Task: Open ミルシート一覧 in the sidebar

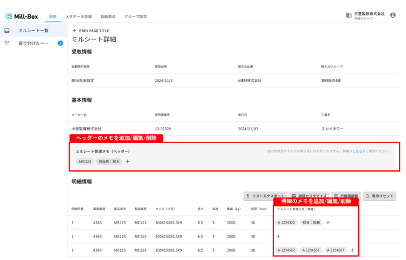Action: pyautogui.click(x=34, y=30)
